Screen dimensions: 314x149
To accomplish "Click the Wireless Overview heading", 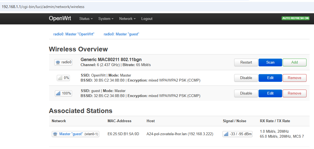I will click(78, 49).
